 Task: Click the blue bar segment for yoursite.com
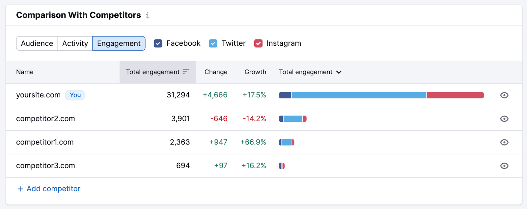pyautogui.click(x=359, y=95)
